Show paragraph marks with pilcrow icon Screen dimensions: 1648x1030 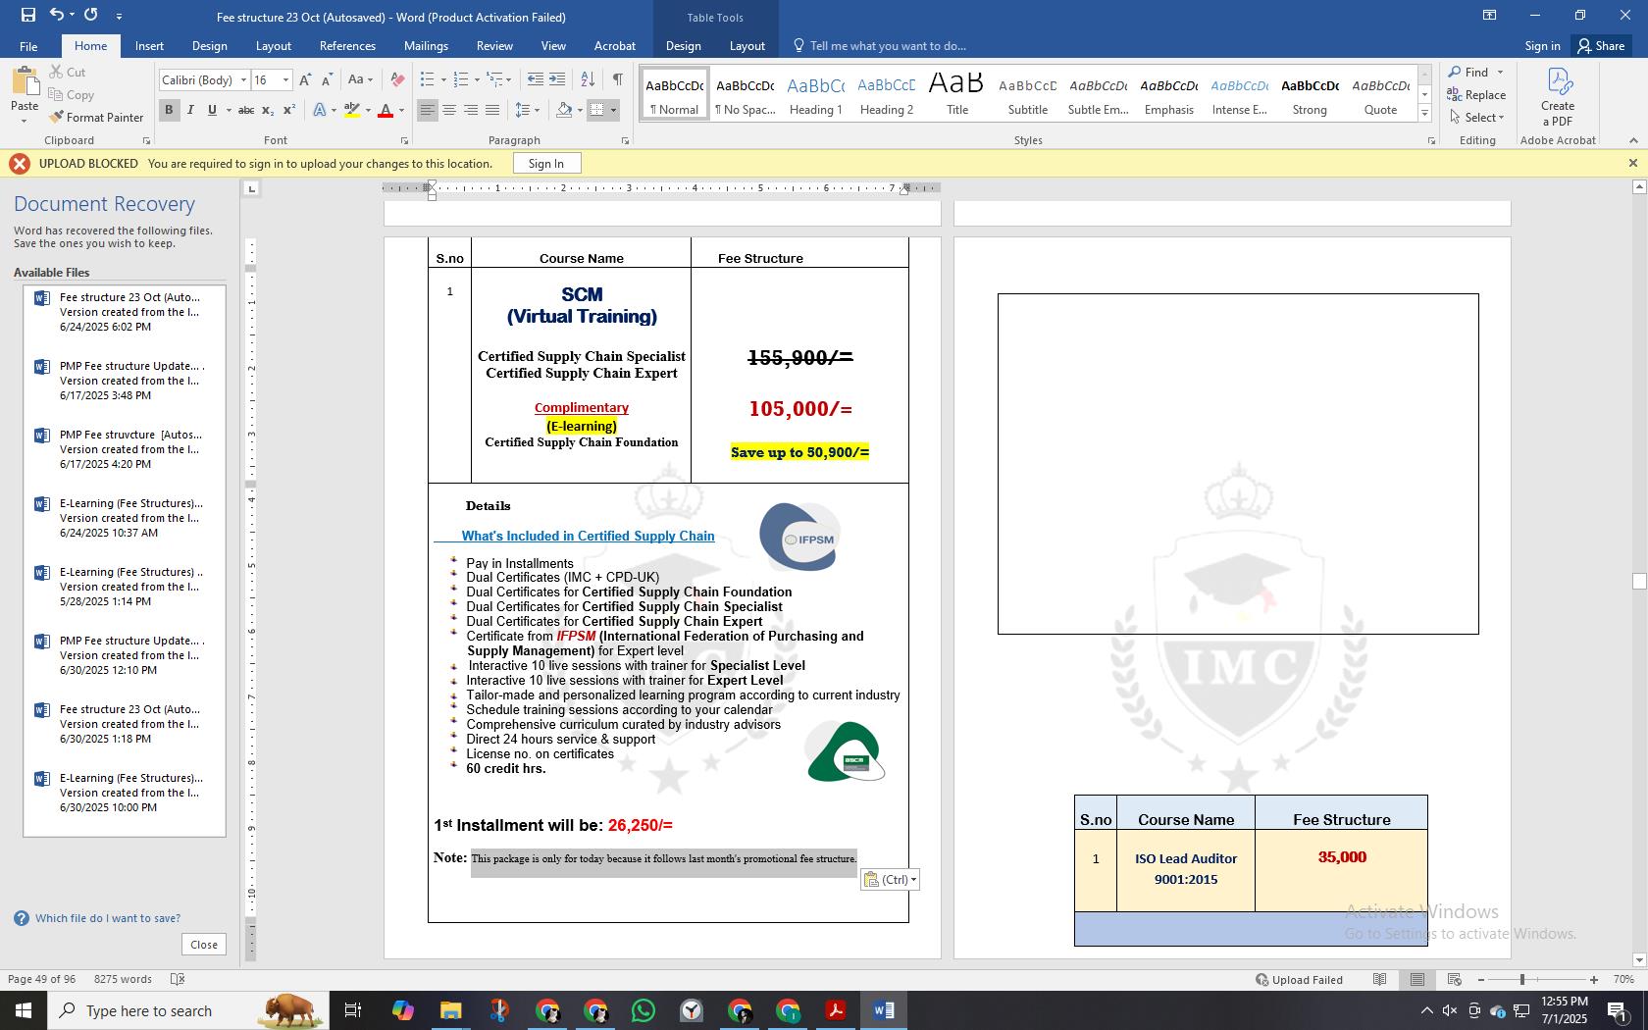click(617, 79)
